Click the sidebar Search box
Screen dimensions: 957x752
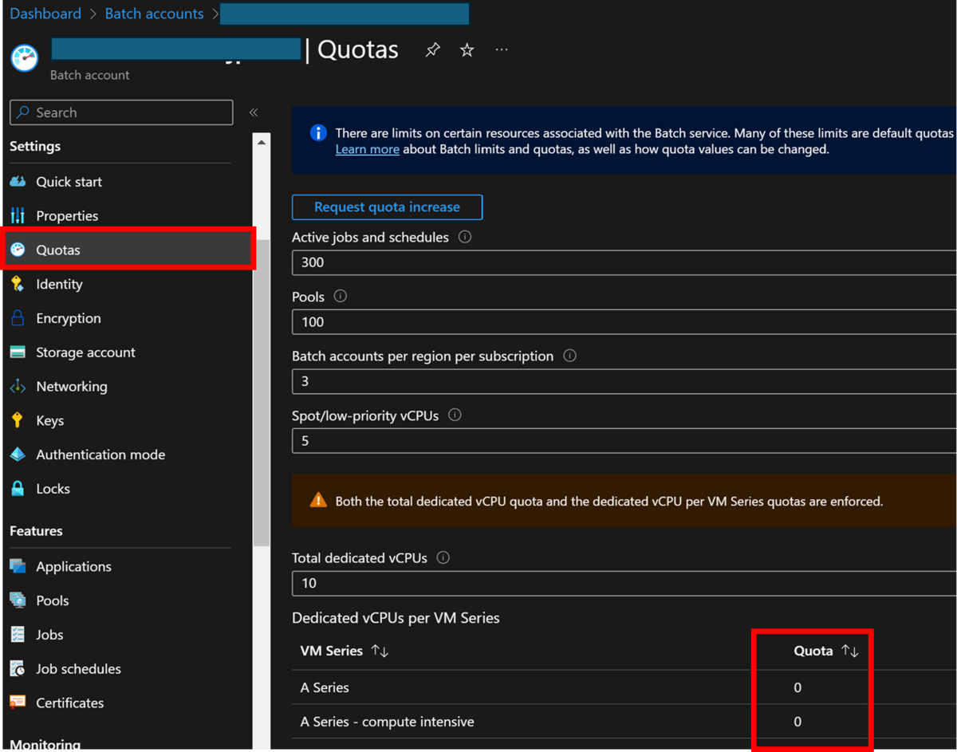[121, 112]
